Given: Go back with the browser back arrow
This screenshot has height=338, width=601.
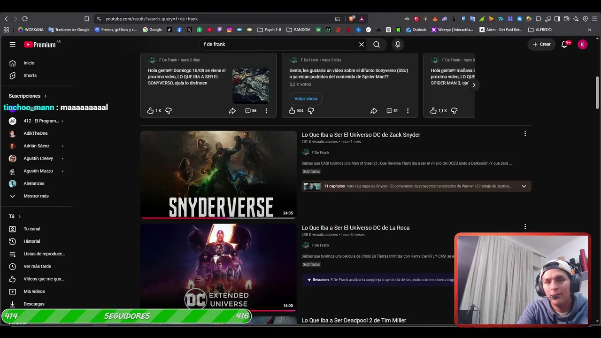Looking at the screenshot, I should 6,19.
